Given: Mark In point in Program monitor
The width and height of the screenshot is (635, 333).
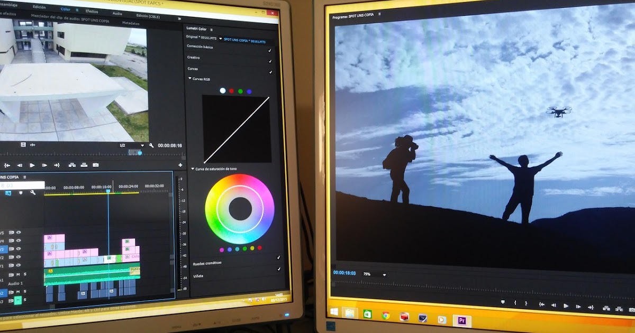Looking at the screenshot, I should 515,303.
